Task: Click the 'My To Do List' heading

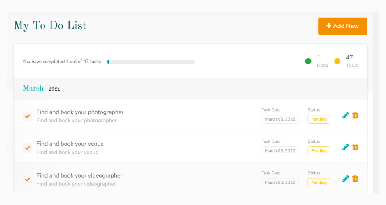Action: pyautogui.click(x=50, y=26)
